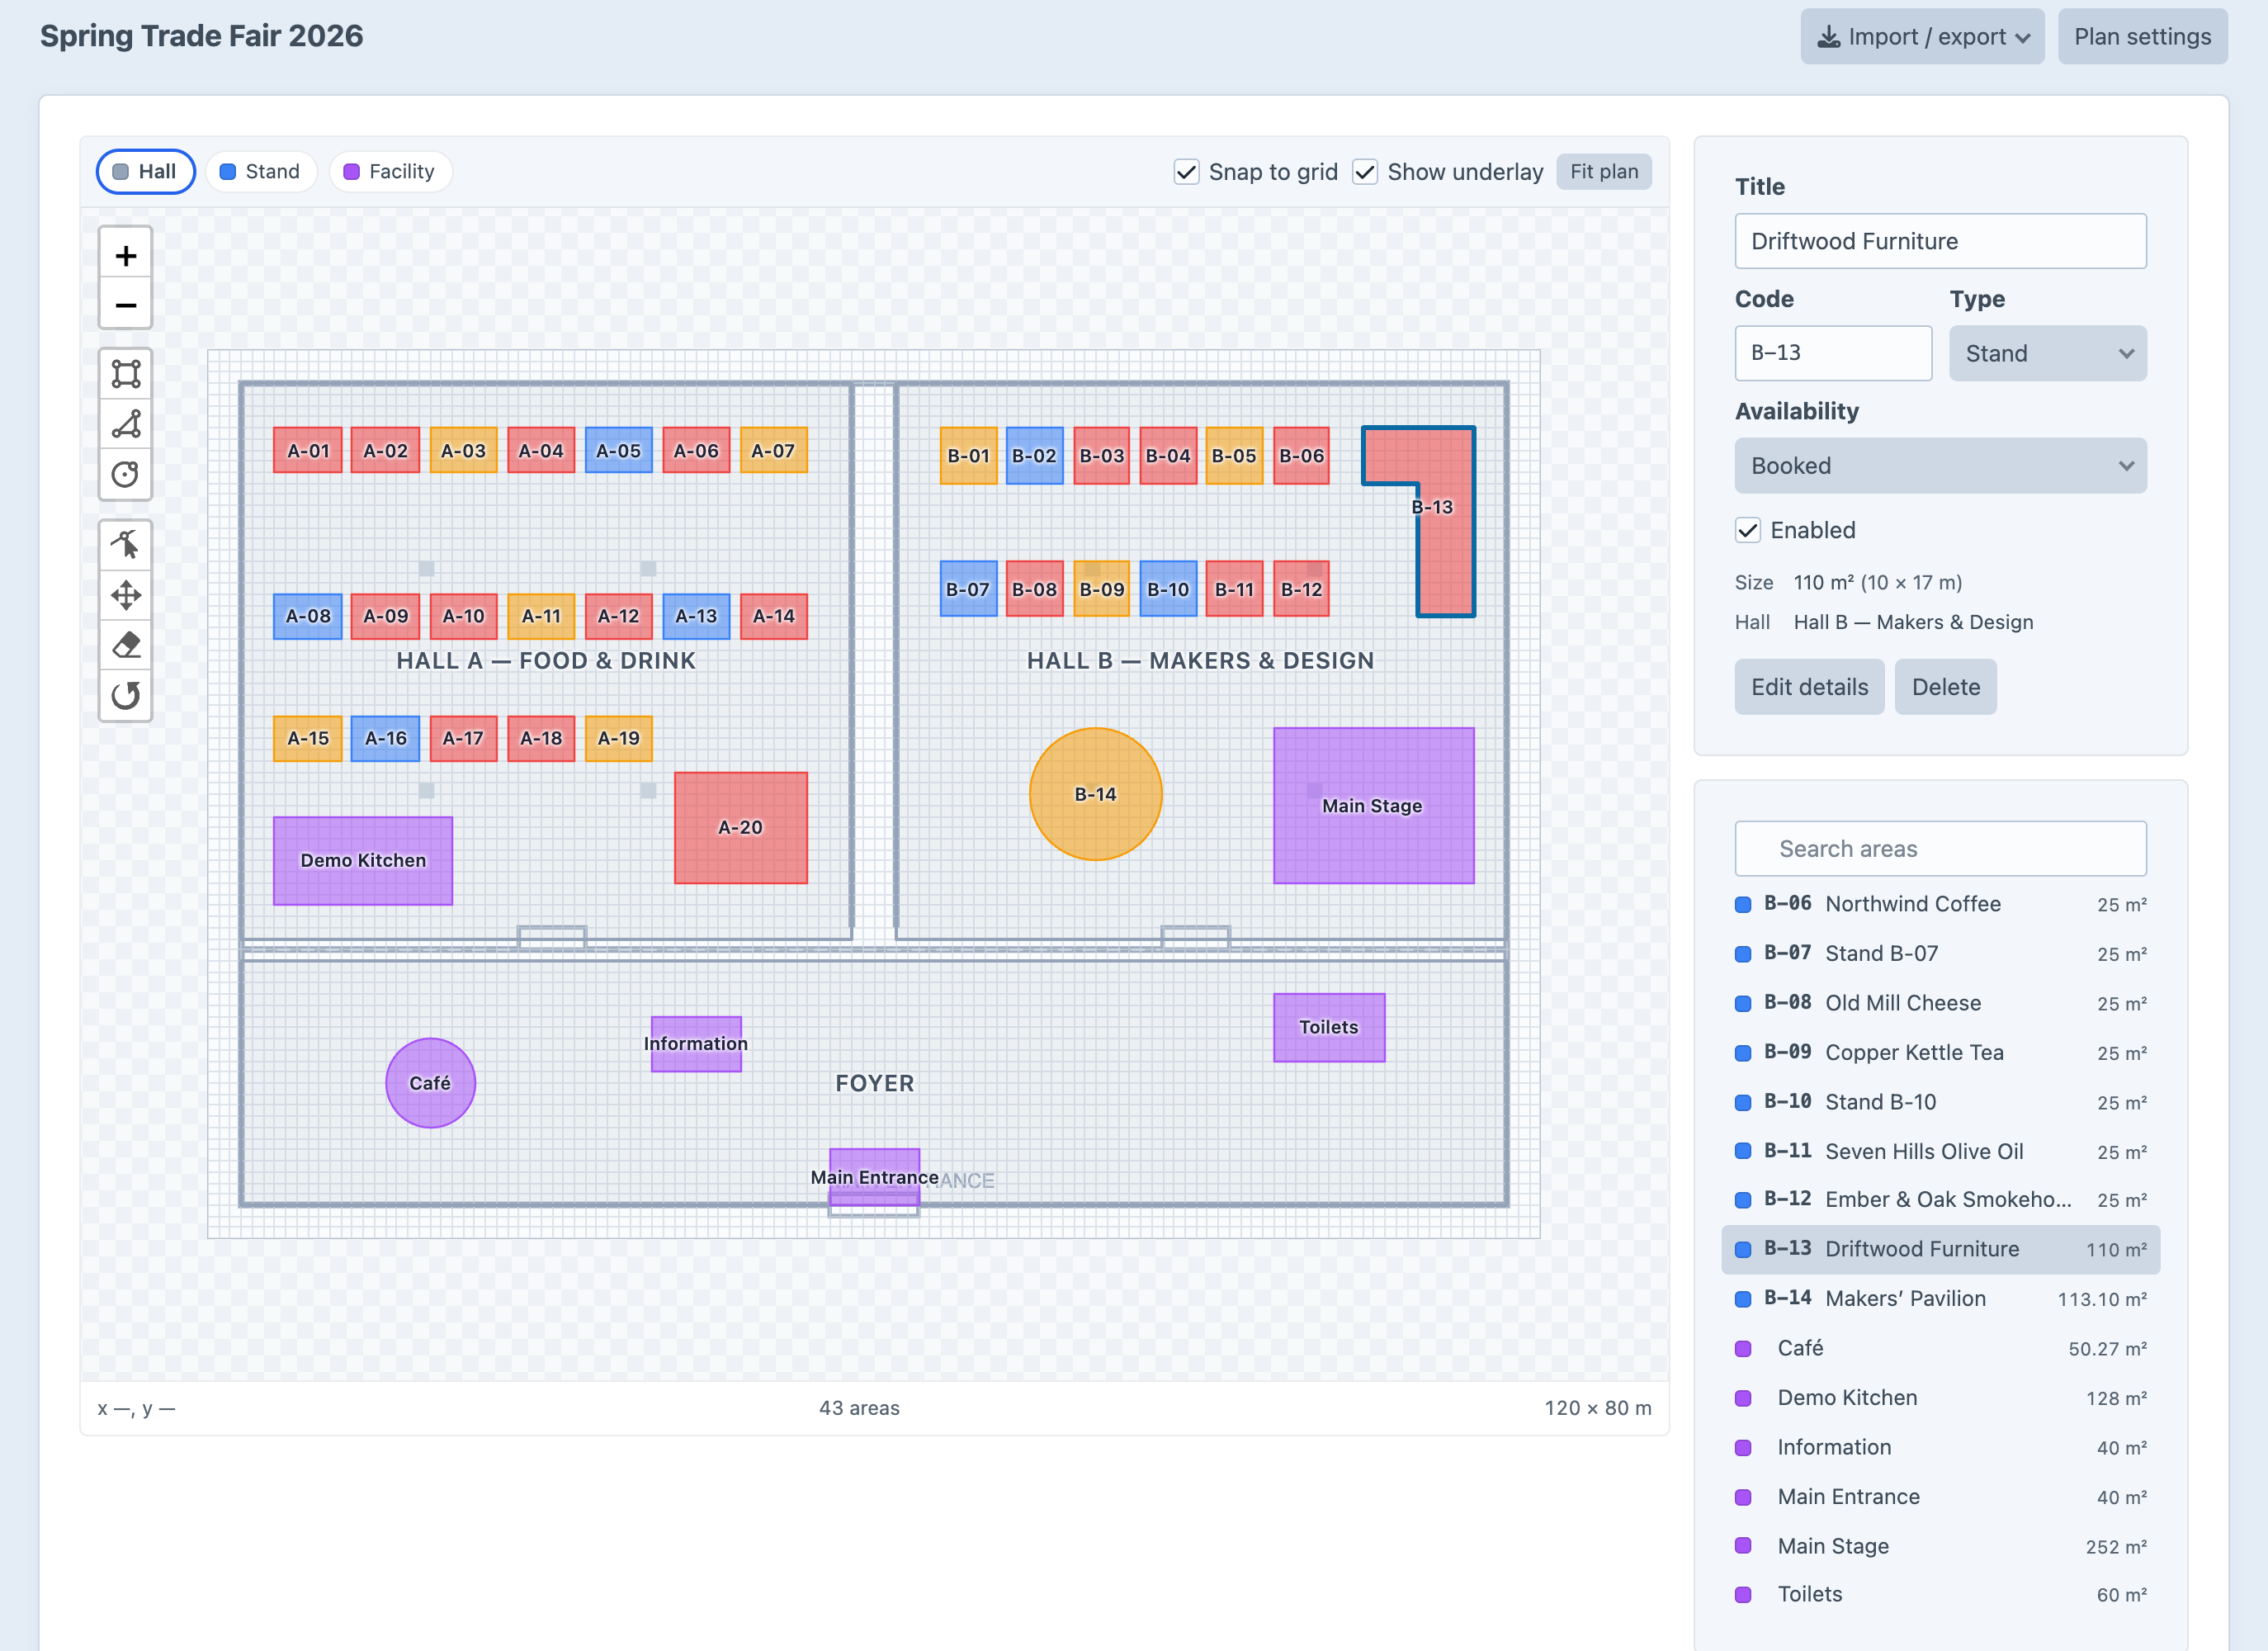Open the Import / export dropdown
The height and width of the screenshot is (1651, 2268).
[1922, 37]
